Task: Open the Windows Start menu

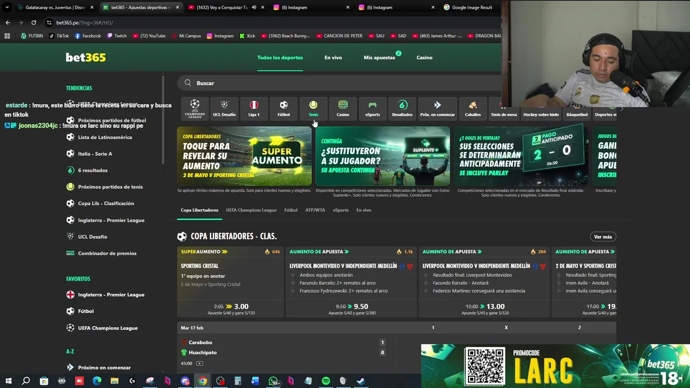Action: tap(8, 381)
